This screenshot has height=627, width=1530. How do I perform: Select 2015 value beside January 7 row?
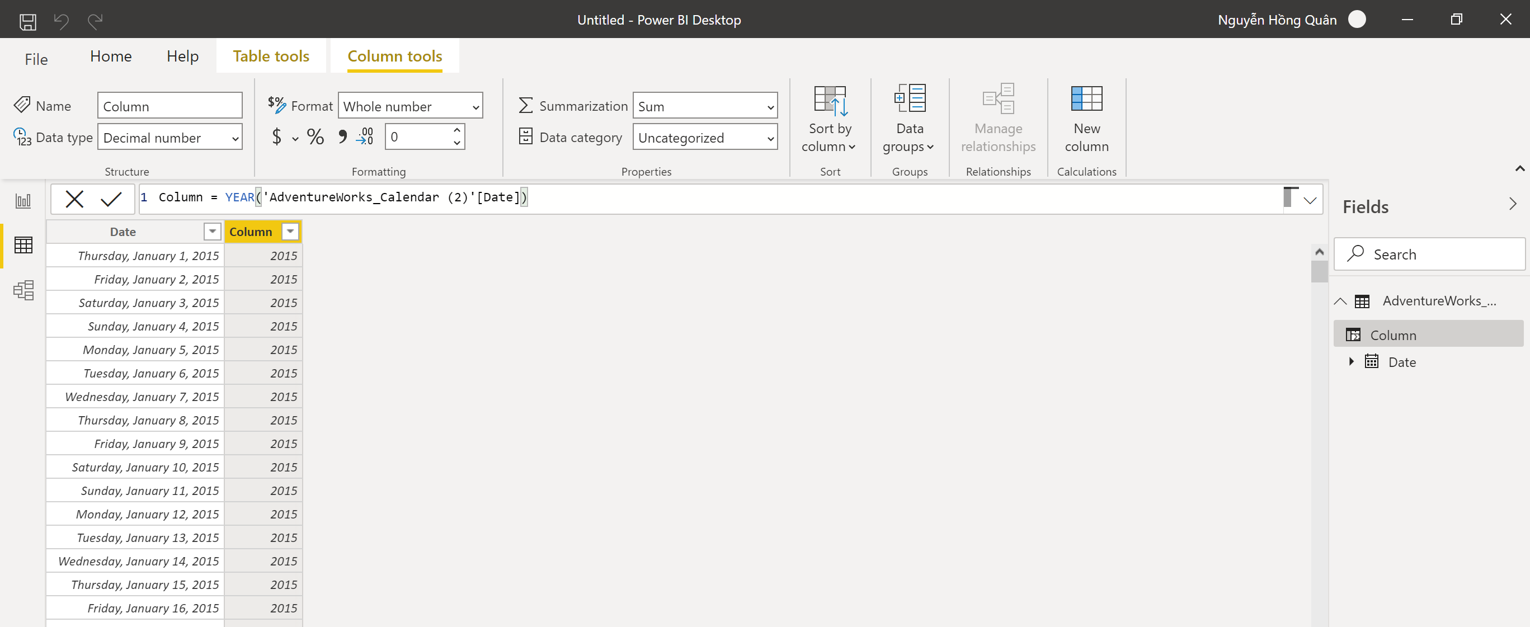click(263, 397)
